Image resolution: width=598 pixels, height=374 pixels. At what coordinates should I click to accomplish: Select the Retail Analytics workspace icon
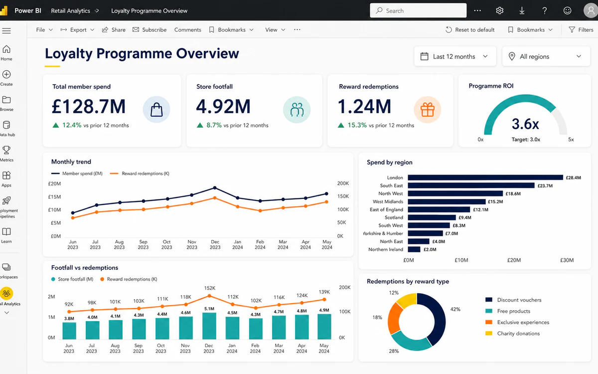7,293
